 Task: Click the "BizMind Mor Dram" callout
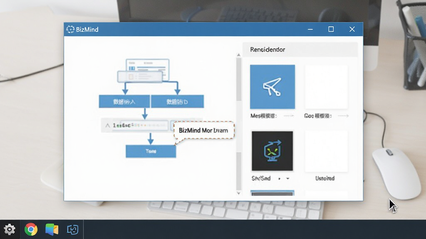point(203,130)
